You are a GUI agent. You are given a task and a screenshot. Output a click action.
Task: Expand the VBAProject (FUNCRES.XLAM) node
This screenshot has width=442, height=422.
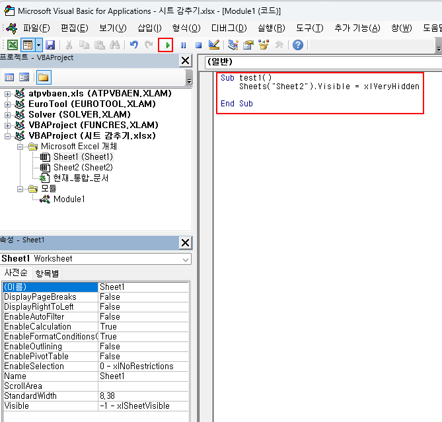(8, 125)
